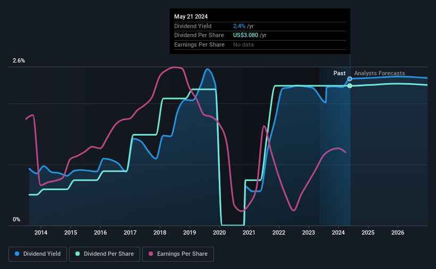Image resolution: width=436 pixels, height=269 pixels.
Task: Click the May 21 2024 tooltip date
Action: (x=191, y=16)
